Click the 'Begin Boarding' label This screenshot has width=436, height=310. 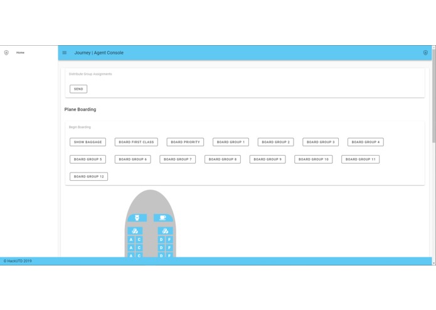(80, 127)
